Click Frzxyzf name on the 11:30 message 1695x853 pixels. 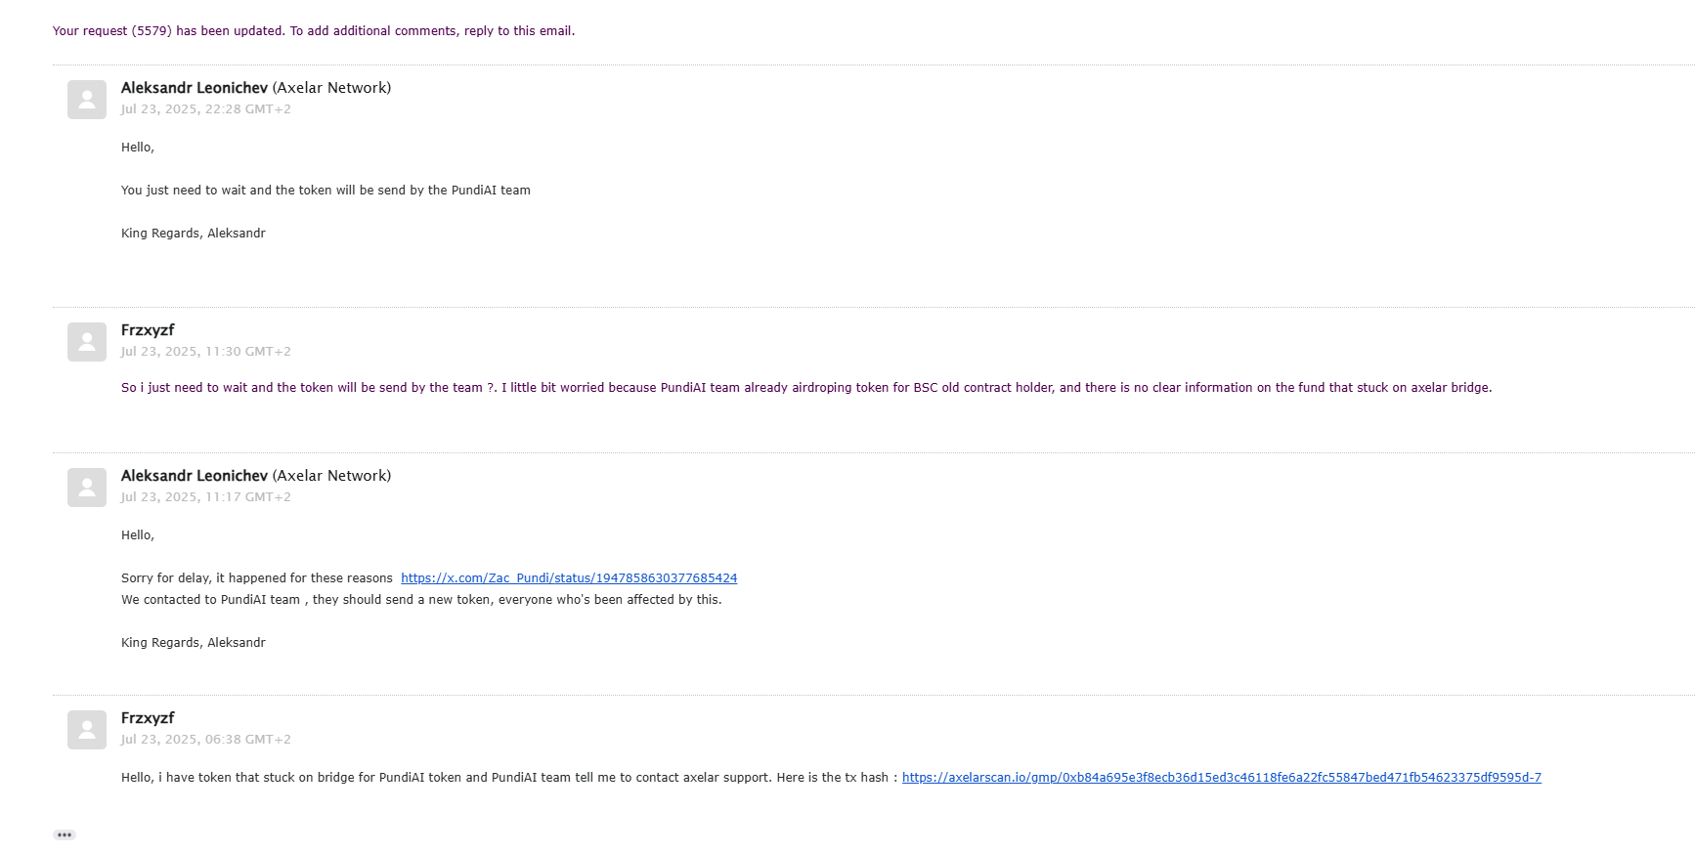pos(148,330)
